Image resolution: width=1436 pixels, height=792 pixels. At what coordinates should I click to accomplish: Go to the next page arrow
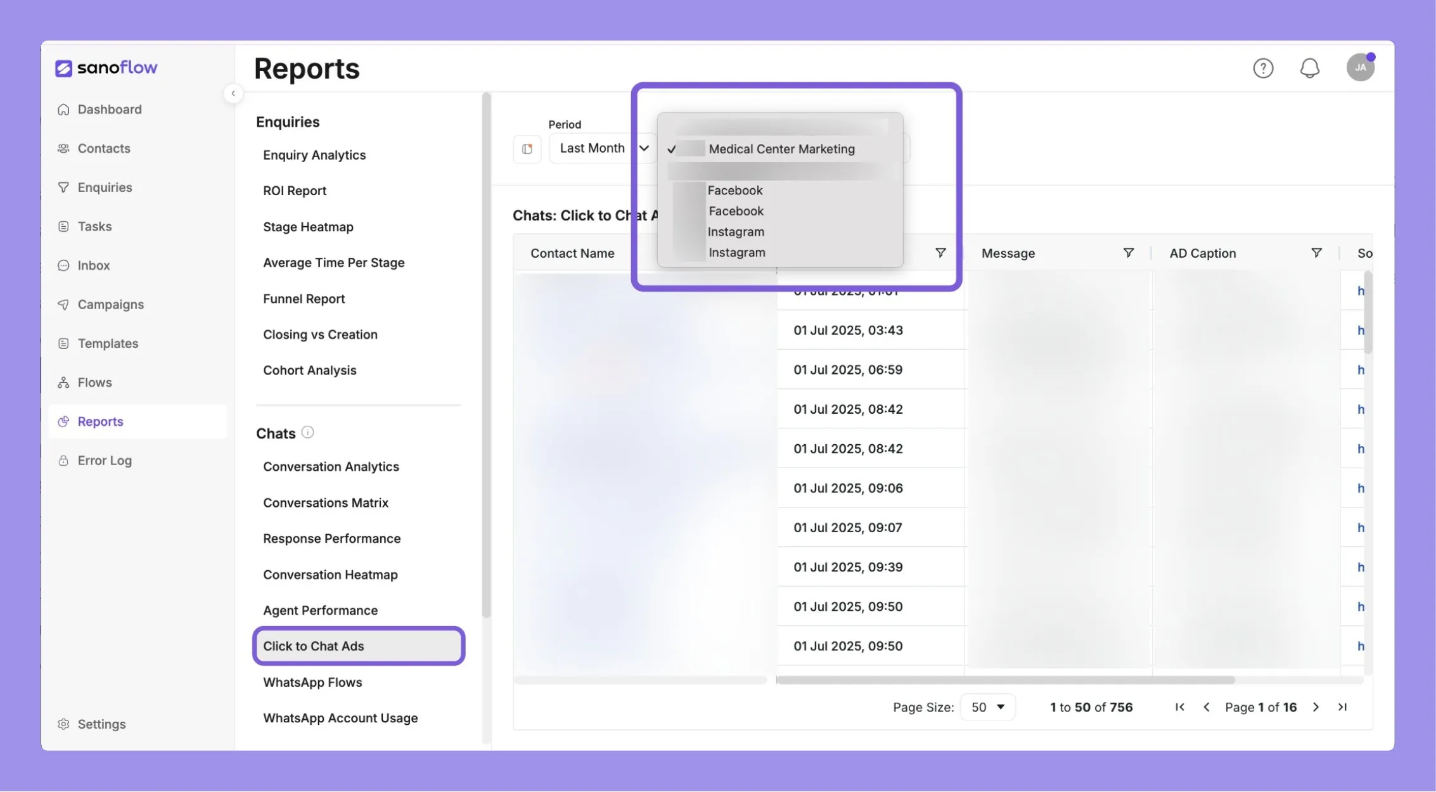point(1316,707)
